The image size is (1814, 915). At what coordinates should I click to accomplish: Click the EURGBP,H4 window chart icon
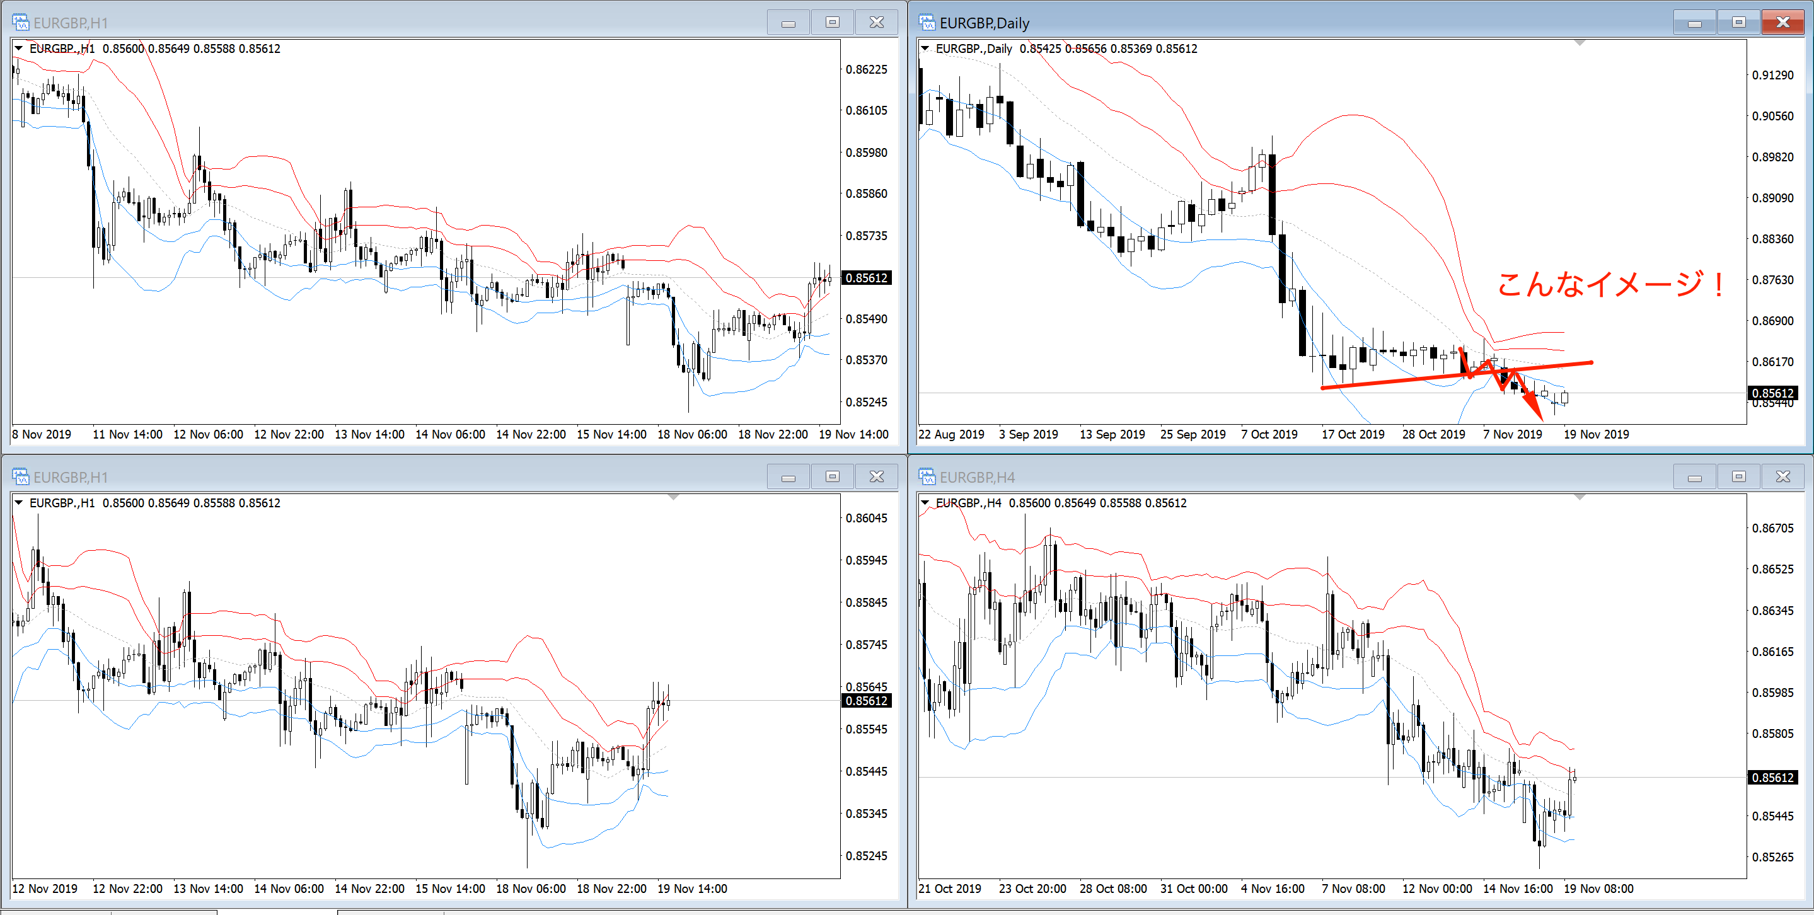point(927,476)
